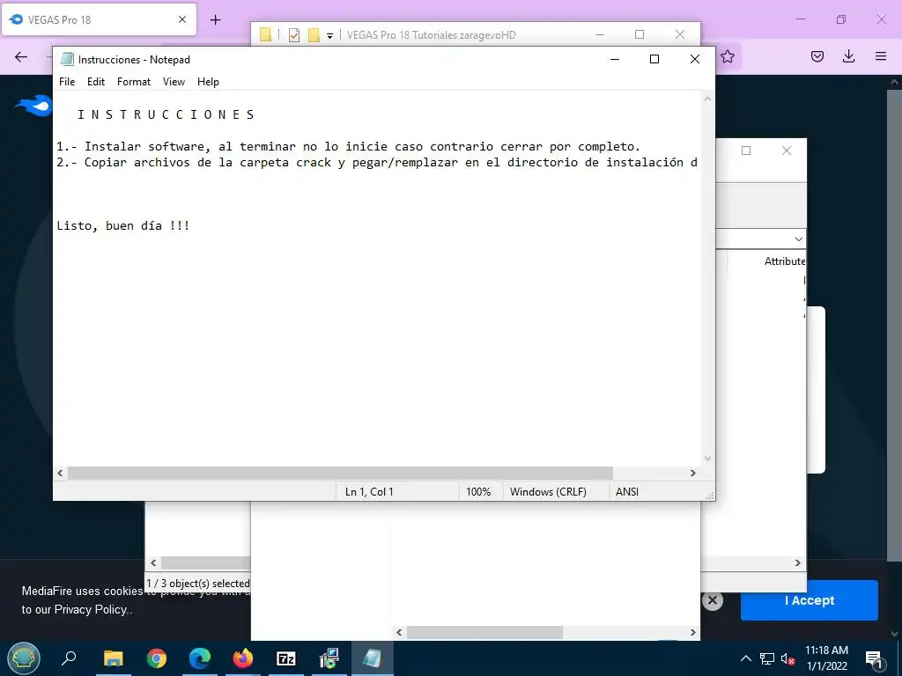Open the Help menu in Notepad
The image size is (902, 676).
(208, 82)
